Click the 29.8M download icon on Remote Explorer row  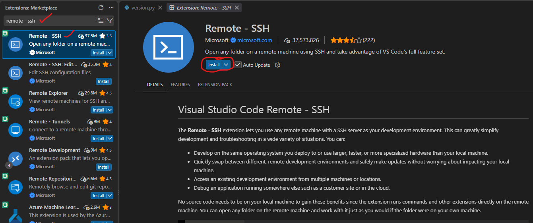(81, 93)
